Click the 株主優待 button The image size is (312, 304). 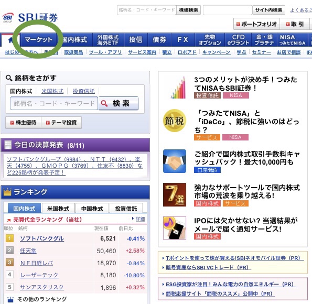point(23,123)
